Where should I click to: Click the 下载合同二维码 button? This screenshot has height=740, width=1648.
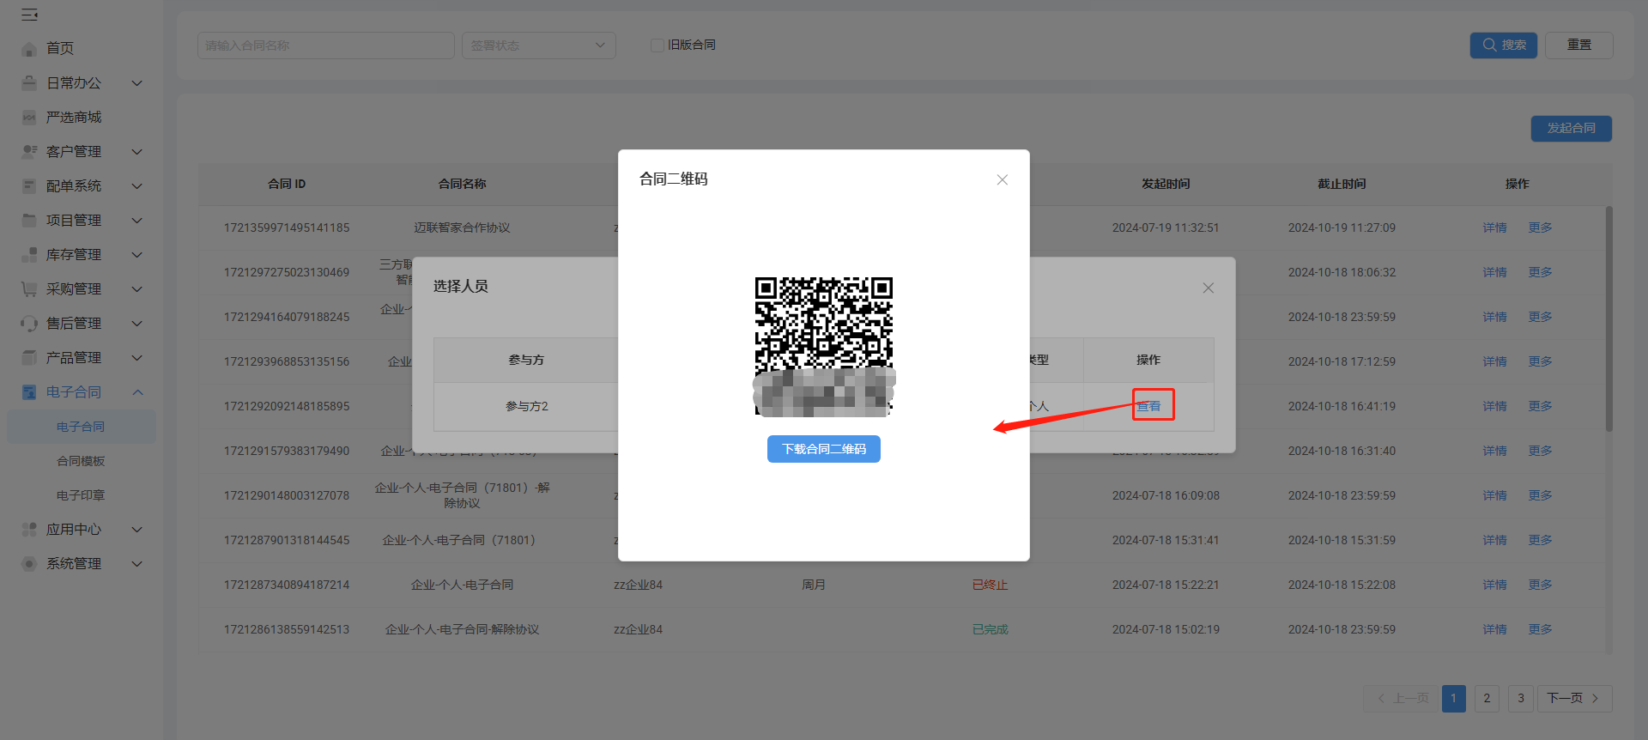click(x=824, y=449)
